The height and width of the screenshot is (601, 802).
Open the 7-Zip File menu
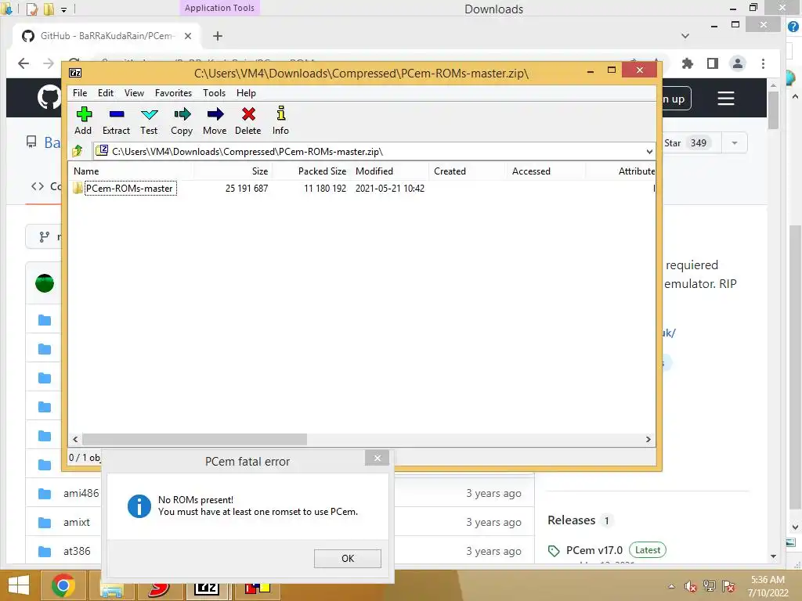click(x=80, y=93)
